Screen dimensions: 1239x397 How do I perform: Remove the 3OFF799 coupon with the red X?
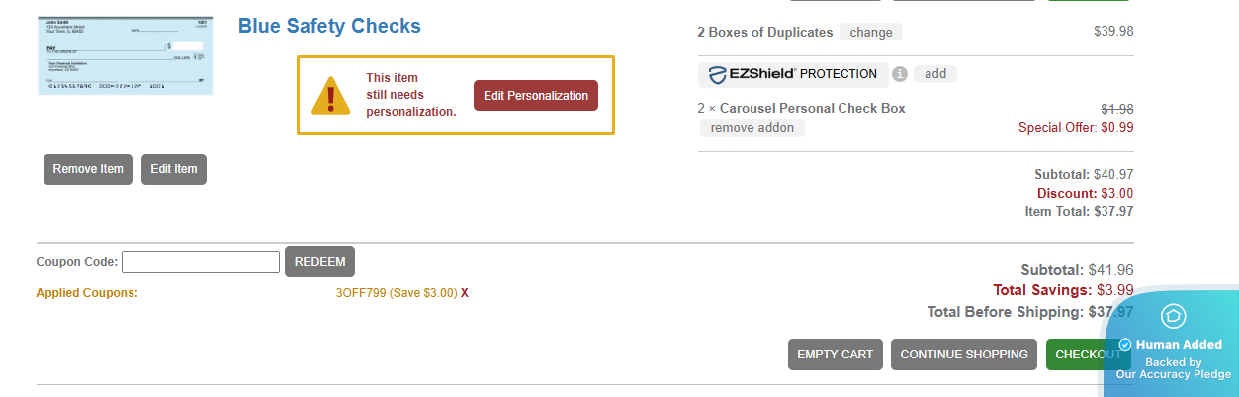coord(465,293)
